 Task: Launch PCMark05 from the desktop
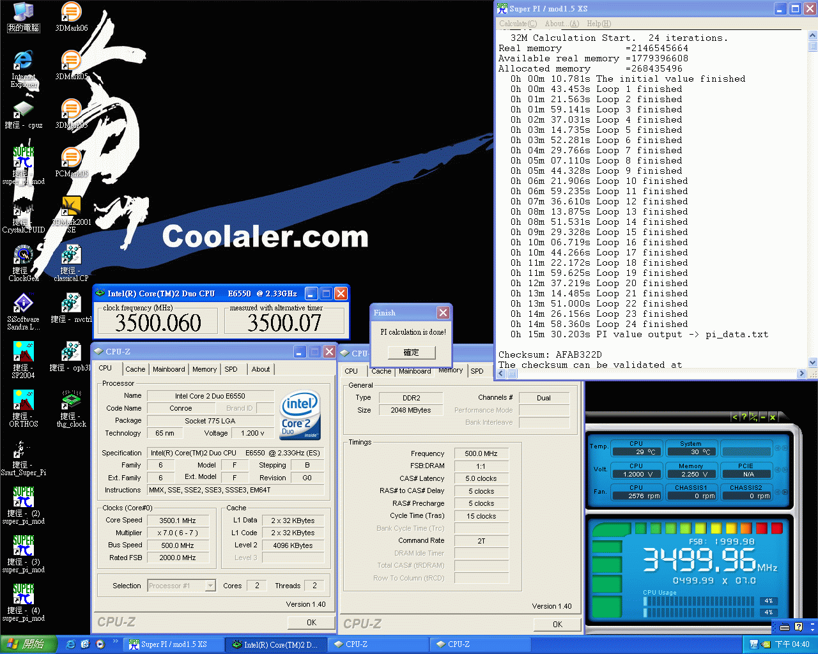(71, 162)
